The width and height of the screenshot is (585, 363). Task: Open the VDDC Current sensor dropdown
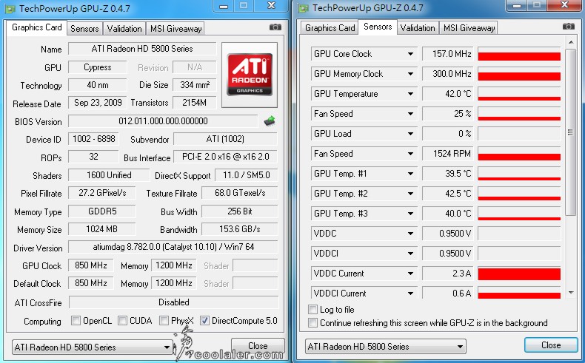(x=410, y=274)
